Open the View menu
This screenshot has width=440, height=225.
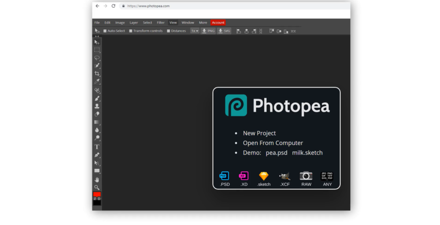point(173,22)
